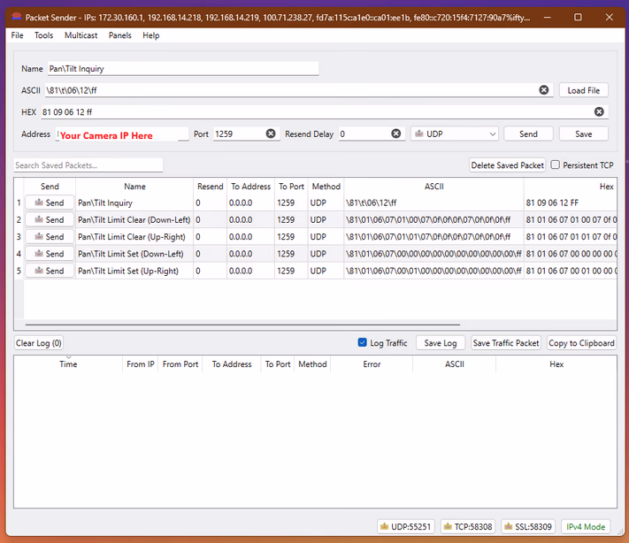Select the Pan\Tilt Limit Set (Up-Right) name cell
Viewport: 629px width, 543px height.
pyautogui.click(x=134, y=271)
